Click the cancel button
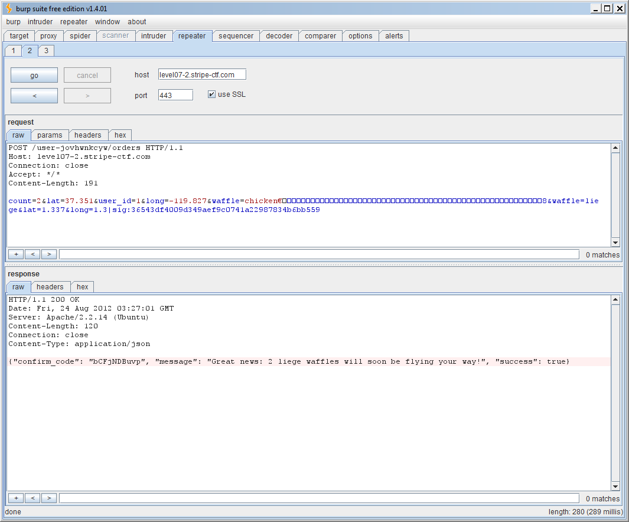The width and height of the screenshot is (629, 522). click(x=87, y=75)
